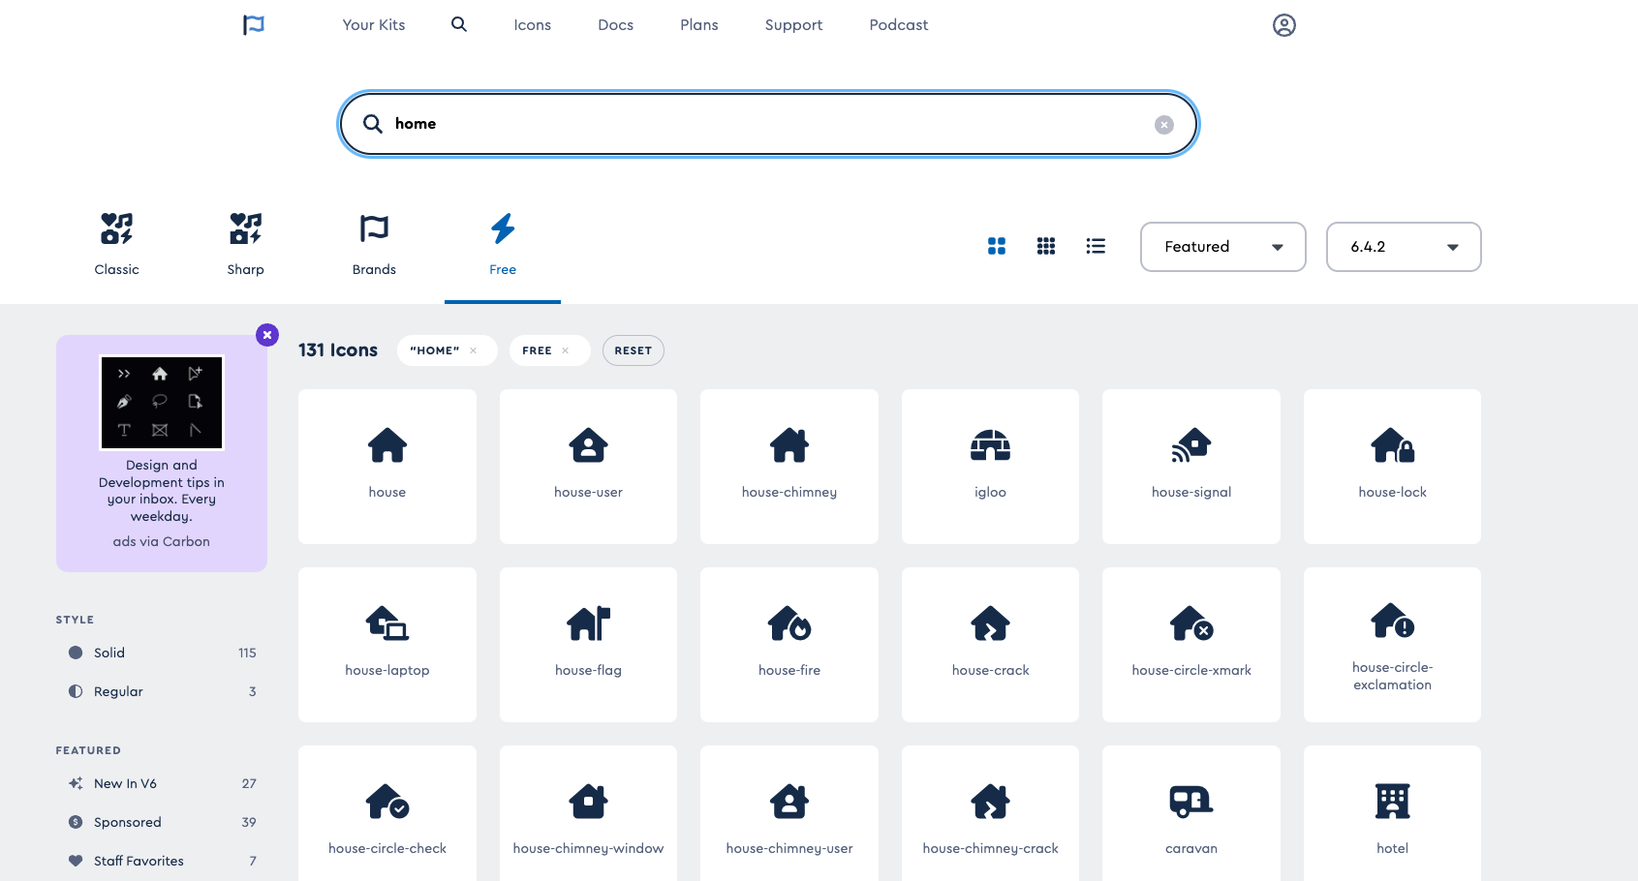The width and height of the screenshot is (1638, 881).
Task: Select the house-flag icon
Action: tap(588, 645)
